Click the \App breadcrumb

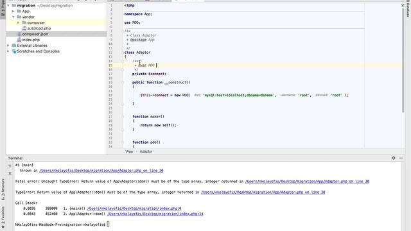(129, 151)
